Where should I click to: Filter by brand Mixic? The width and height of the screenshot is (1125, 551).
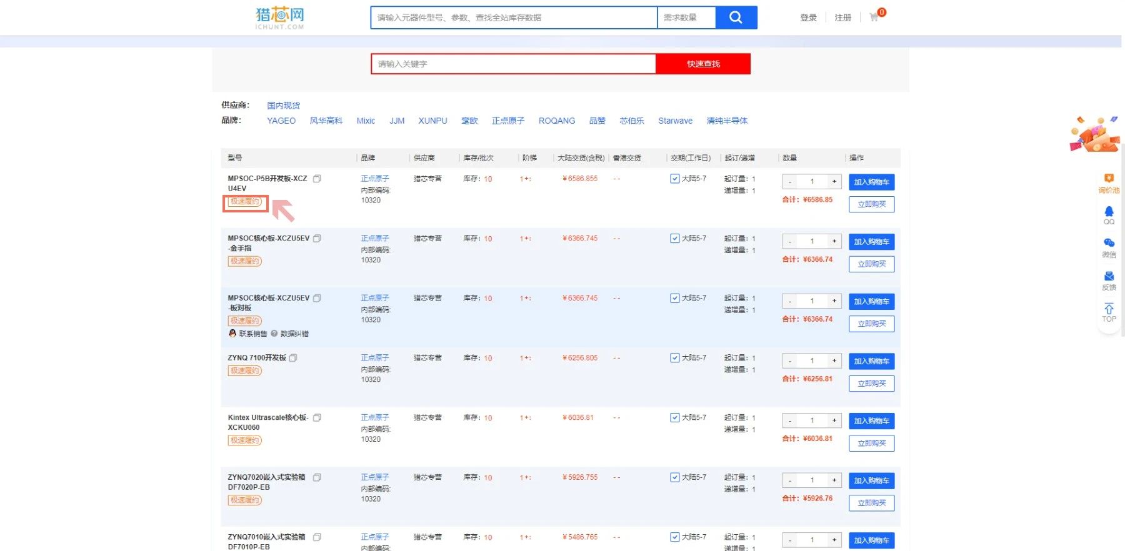point(366,121)
